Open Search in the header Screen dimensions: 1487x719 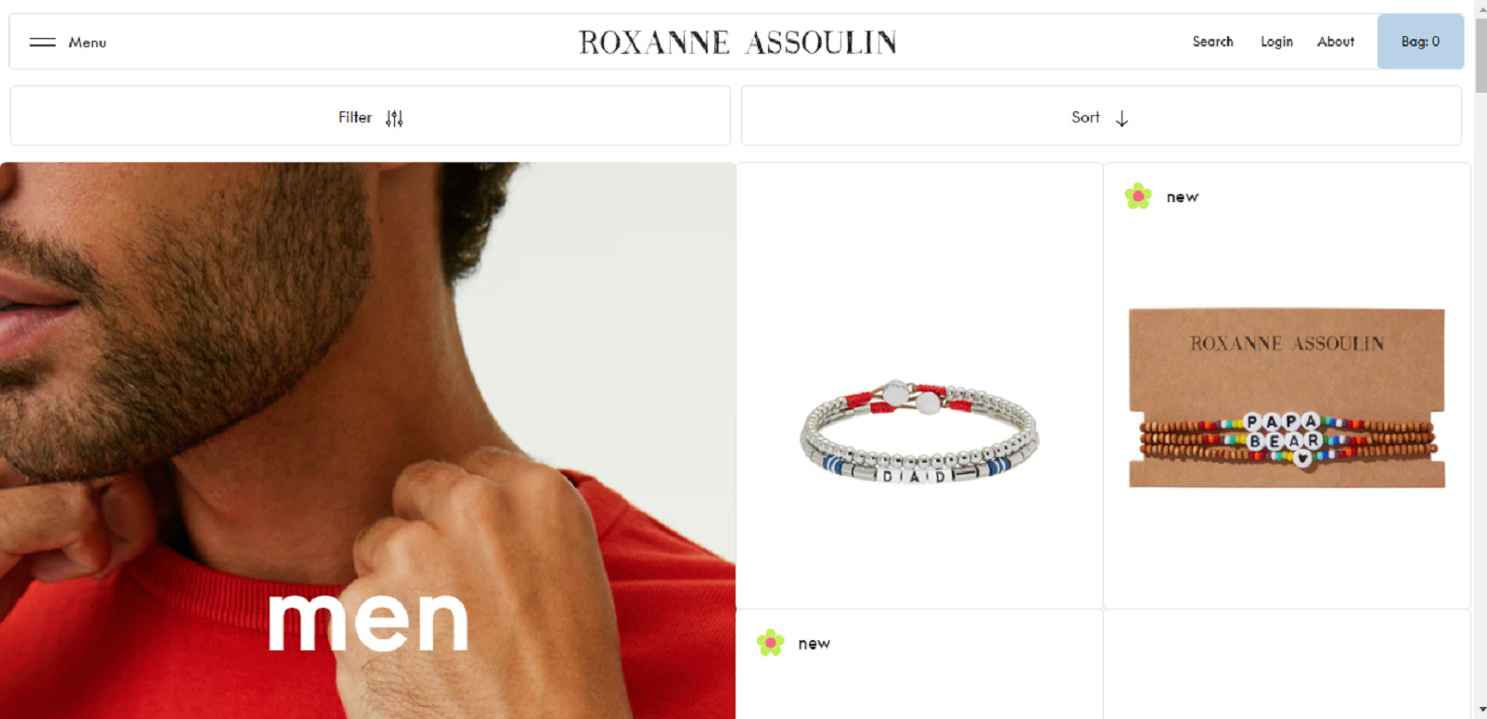1212,42
